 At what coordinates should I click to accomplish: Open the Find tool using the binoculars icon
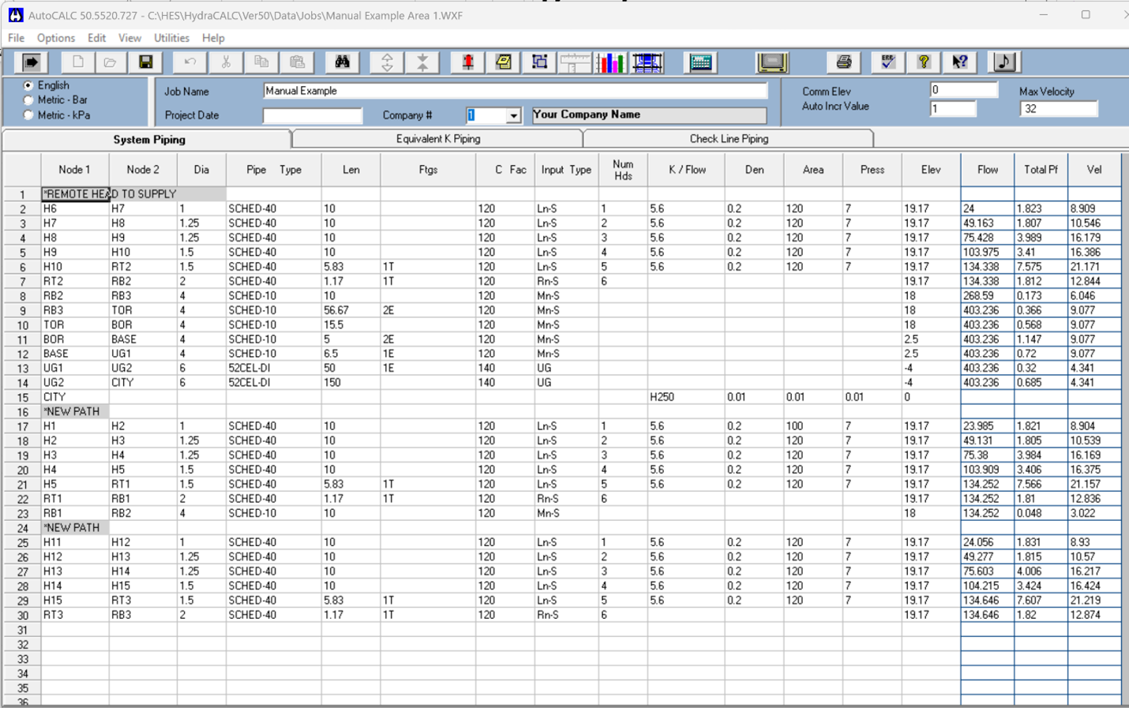[x=342, y=62]
